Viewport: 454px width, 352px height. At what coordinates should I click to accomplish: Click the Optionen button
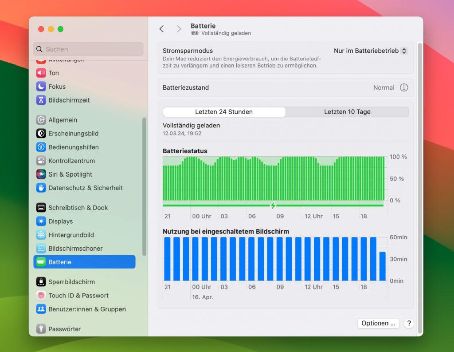378,323
